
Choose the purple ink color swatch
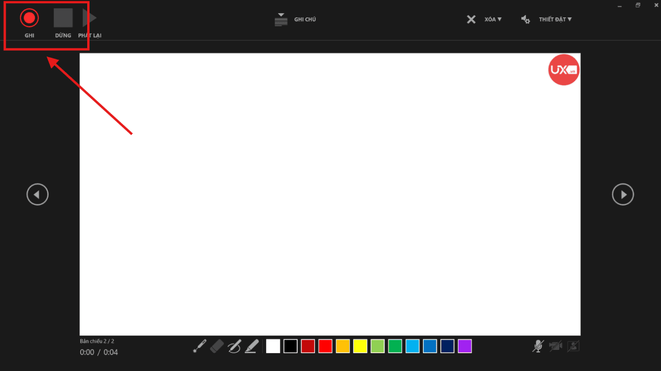pos(465,346)
